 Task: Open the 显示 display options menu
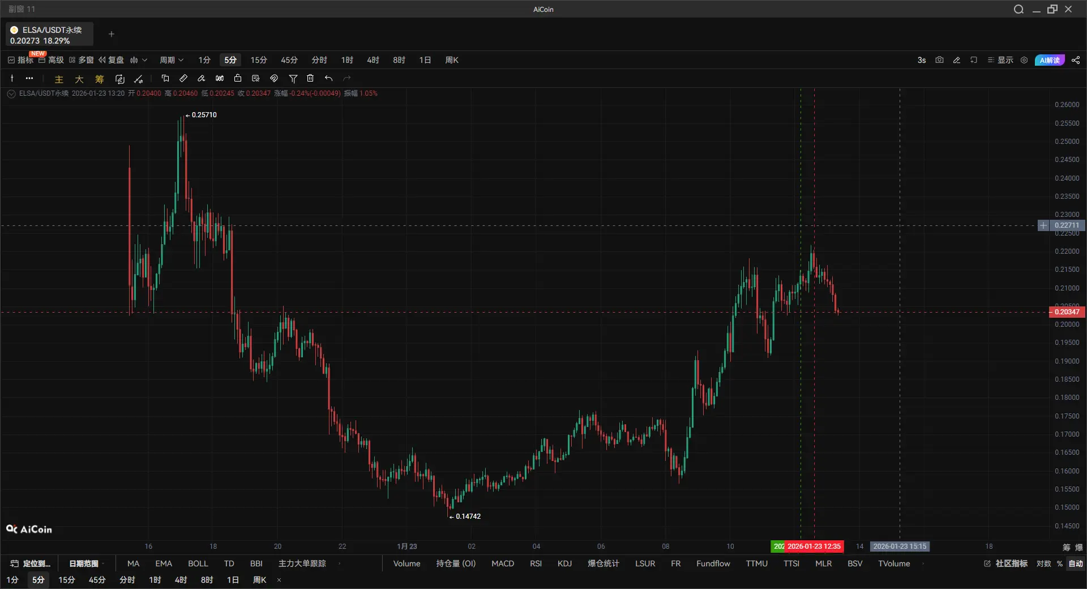(1000, 60)
